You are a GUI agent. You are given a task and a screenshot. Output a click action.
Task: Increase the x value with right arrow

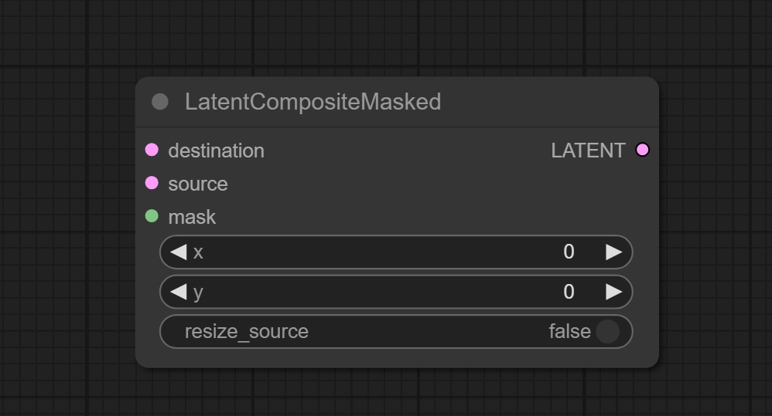pyautogui.click(x=613, y=252)
